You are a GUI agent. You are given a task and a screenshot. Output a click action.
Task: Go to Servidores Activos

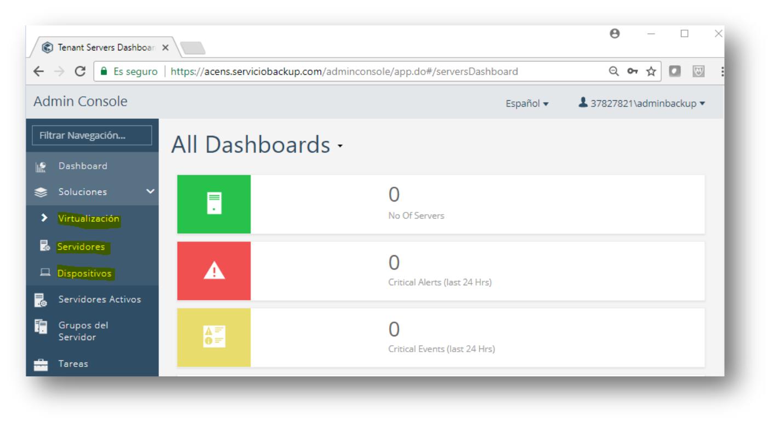100,299
